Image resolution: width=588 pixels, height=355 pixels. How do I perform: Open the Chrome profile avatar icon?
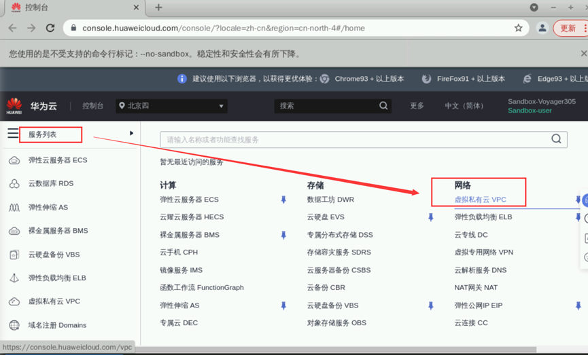542,28
